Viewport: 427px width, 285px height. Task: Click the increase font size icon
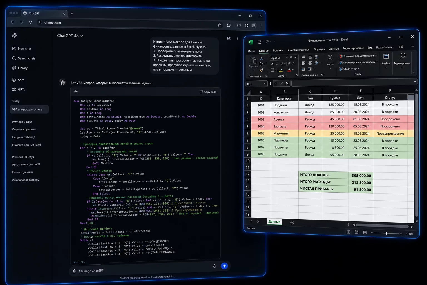289,63
